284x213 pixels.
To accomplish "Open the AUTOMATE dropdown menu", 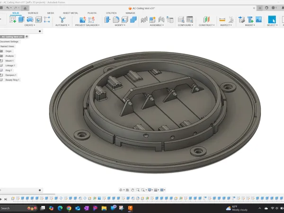I will (62, 25).
